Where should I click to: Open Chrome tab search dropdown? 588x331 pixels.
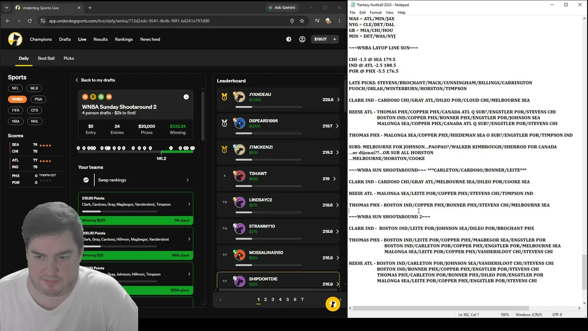(6, 8)
